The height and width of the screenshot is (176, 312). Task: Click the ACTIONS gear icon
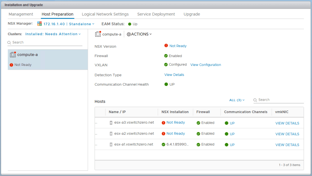point(129,34)
